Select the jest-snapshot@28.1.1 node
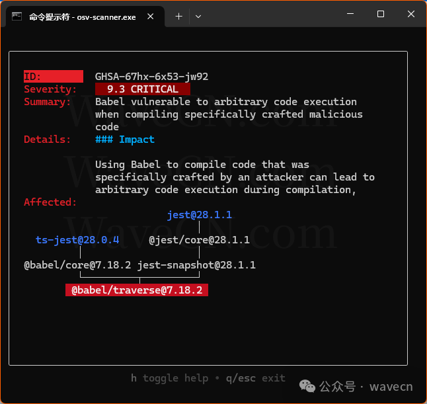 196,265
